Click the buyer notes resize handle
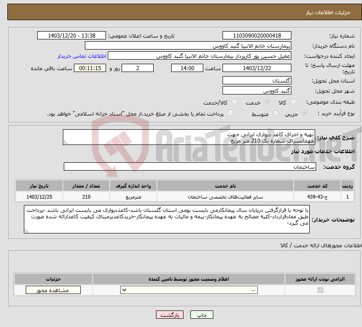 point(27,231)
